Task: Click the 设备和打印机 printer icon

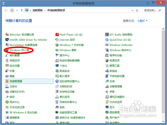Action: pyautogui.click(x=7, y=92)
